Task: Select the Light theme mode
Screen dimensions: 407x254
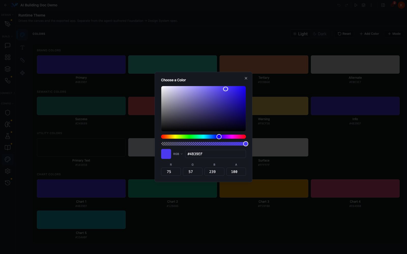Action: 300,34
